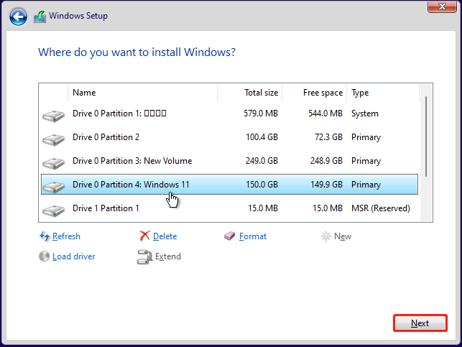Click drive icon for Drive 0 Partition 2

pyautogui.click(x=53, y=139)
